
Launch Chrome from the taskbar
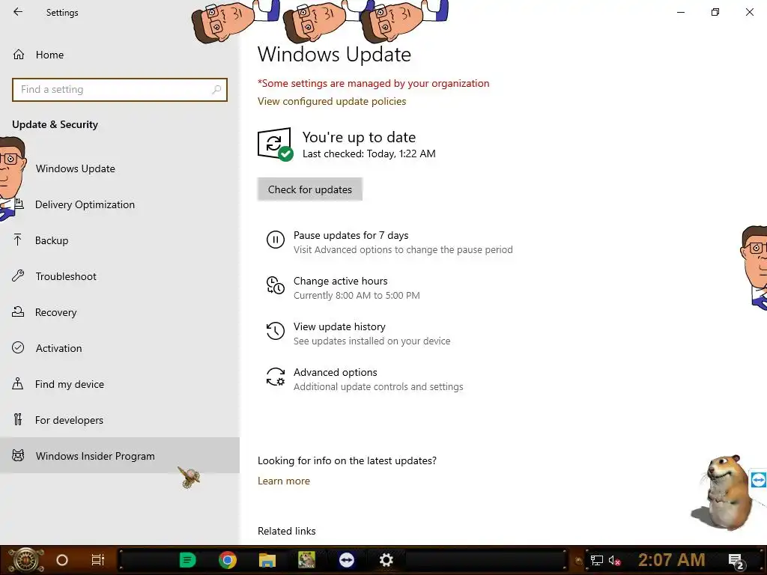(228, 560)
